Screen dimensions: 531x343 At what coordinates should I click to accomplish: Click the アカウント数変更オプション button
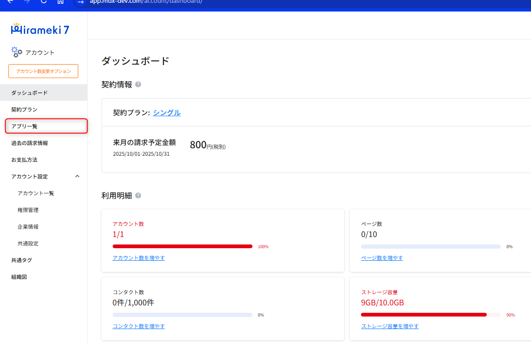(43, 71)
